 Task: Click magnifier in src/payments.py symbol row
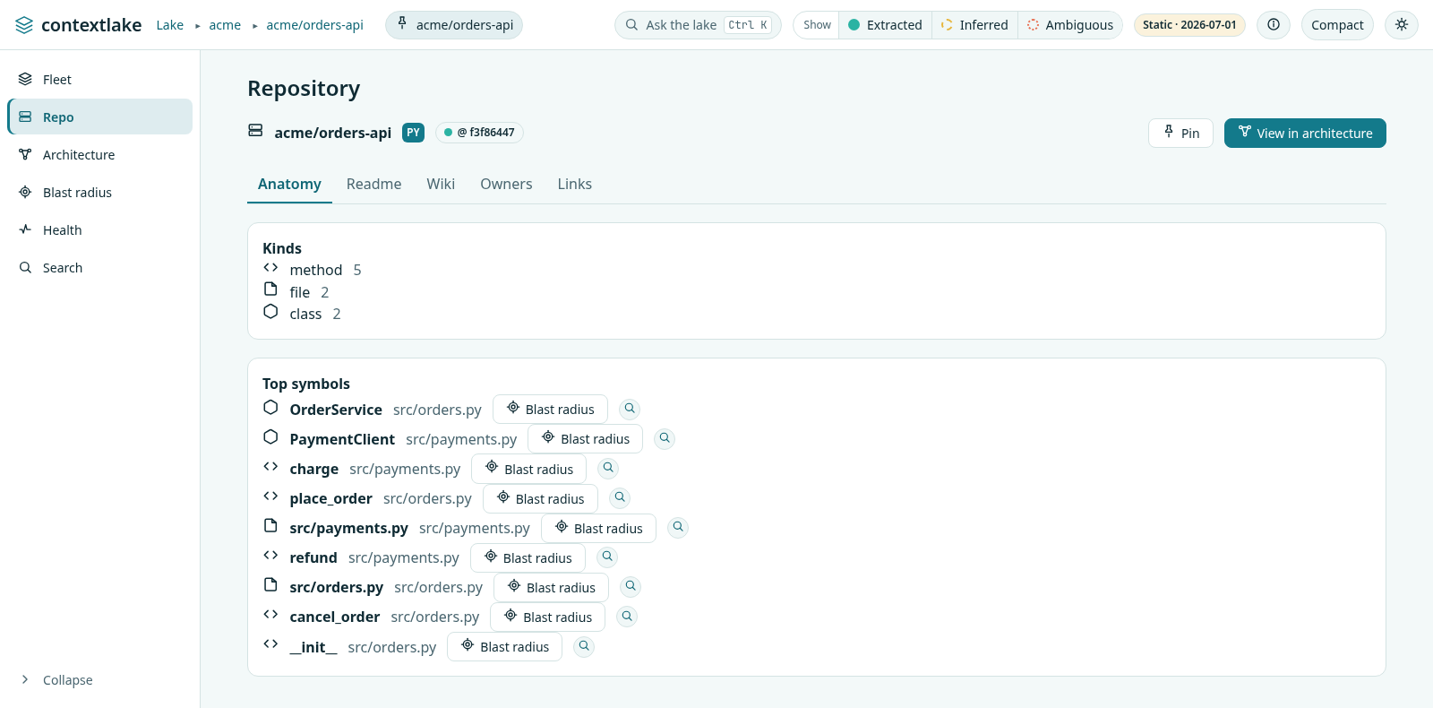point(678,527)
